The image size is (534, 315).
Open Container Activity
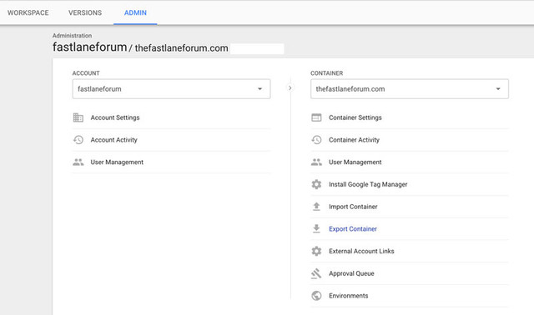point(354,140)
